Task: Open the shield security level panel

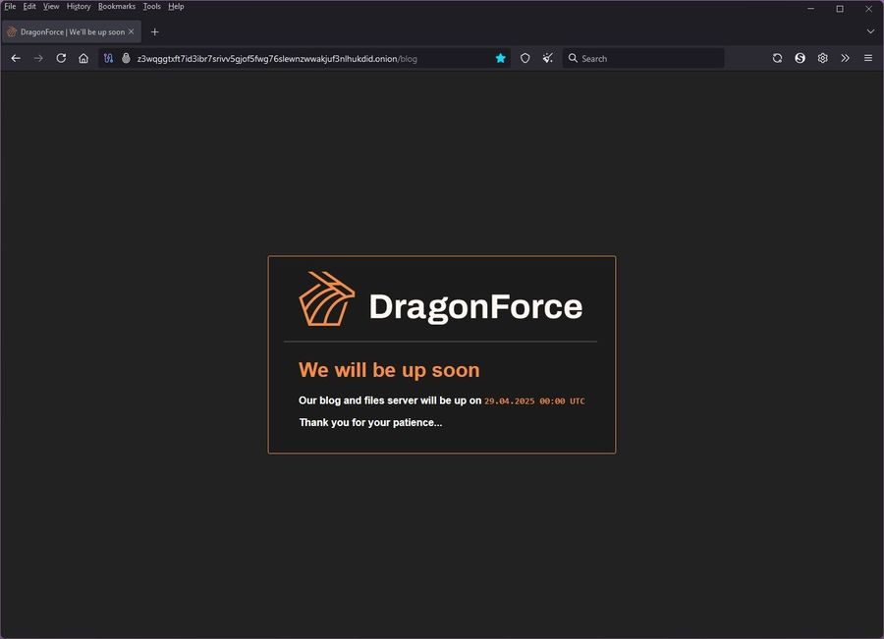Action: pos(525,58)
